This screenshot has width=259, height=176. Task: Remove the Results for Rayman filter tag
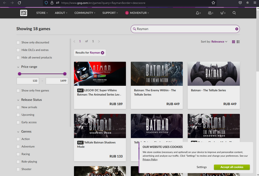(x=102, y=53)
